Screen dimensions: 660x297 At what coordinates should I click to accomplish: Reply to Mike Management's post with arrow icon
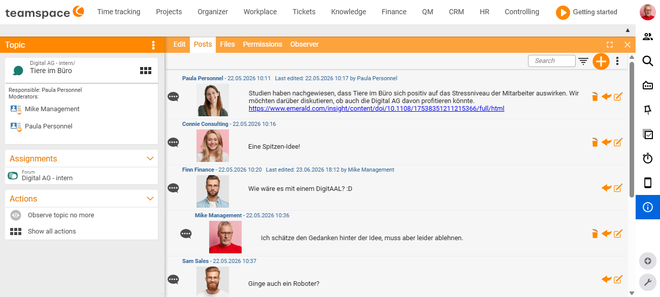tap(606, 234)
